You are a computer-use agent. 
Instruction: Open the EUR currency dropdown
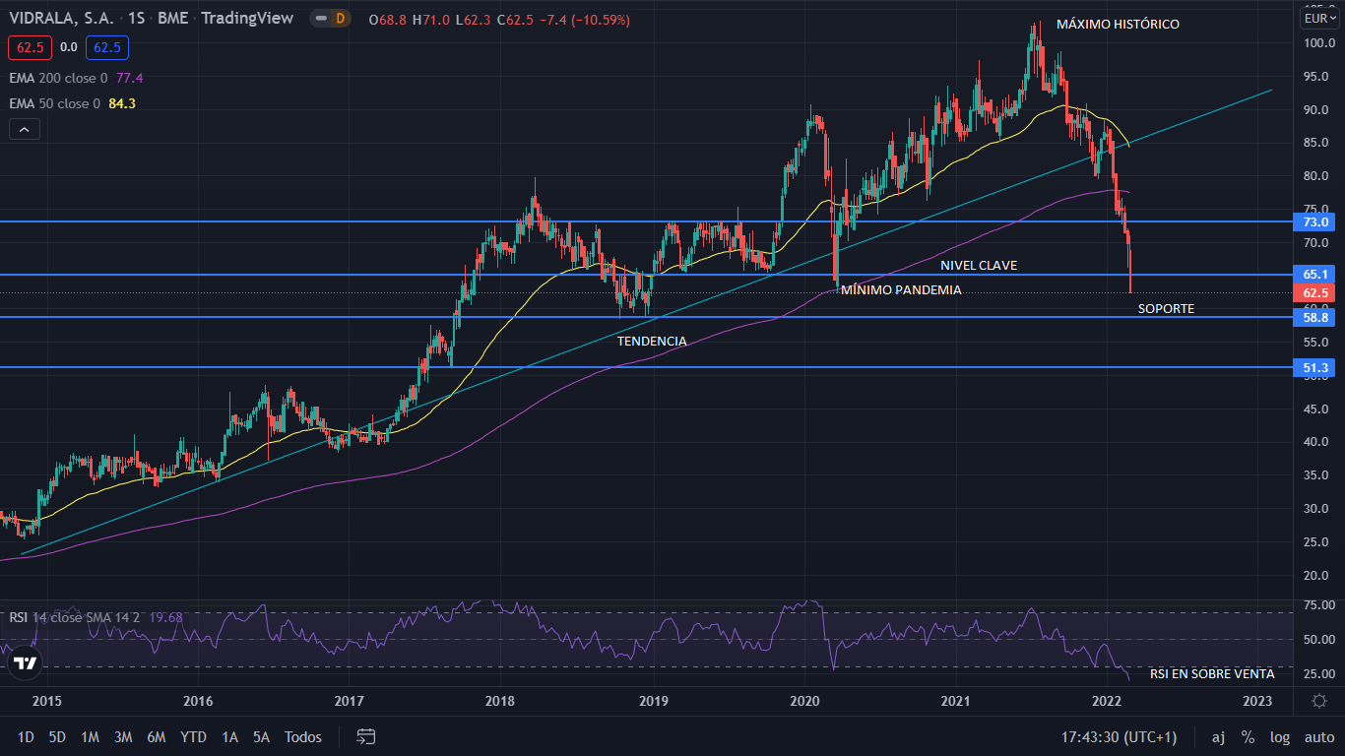pyautogui.click(x=1317, y=19)
